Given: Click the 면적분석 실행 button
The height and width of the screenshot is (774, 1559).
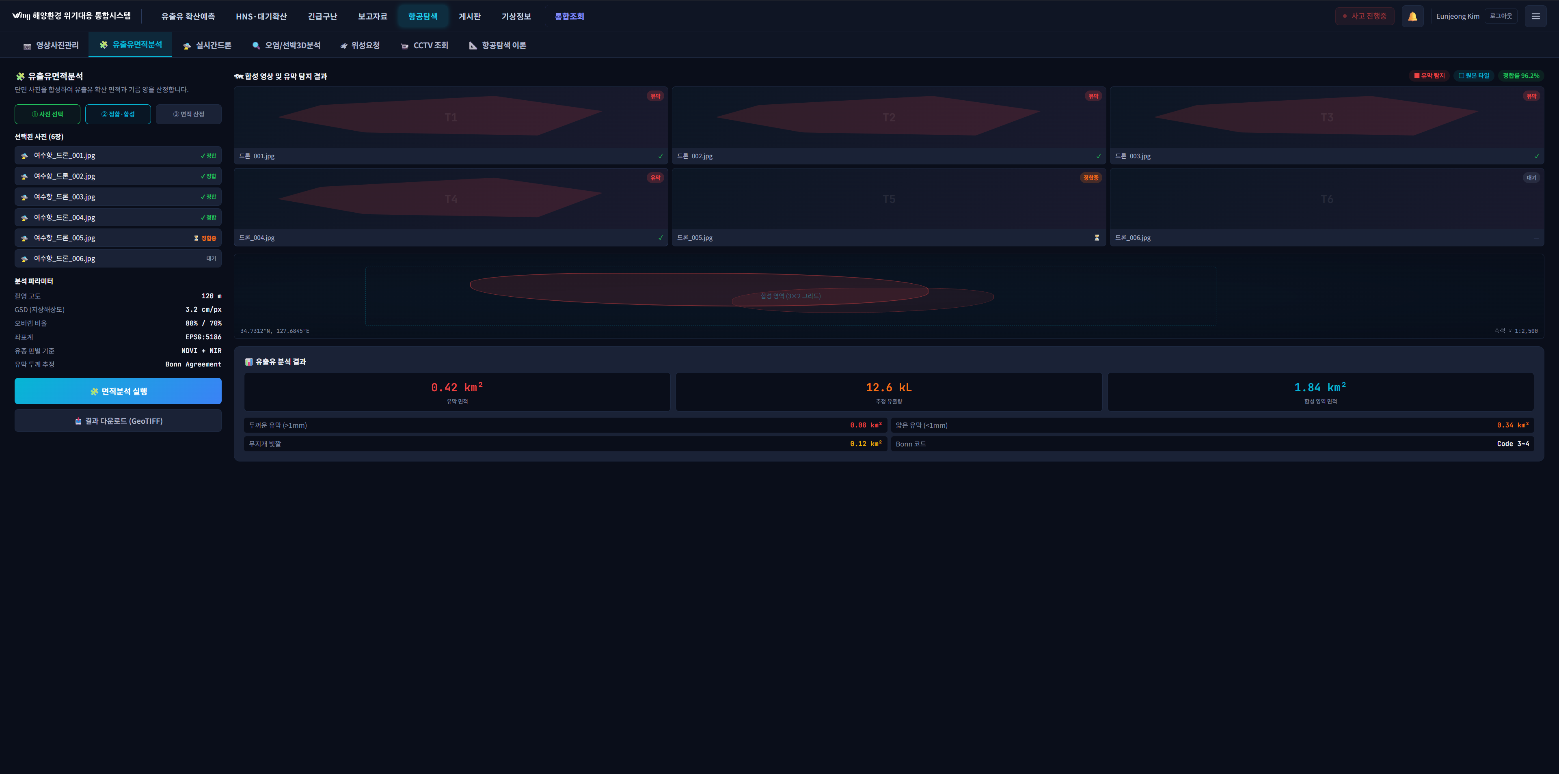Looking at the screenshot, I should 118,392.
